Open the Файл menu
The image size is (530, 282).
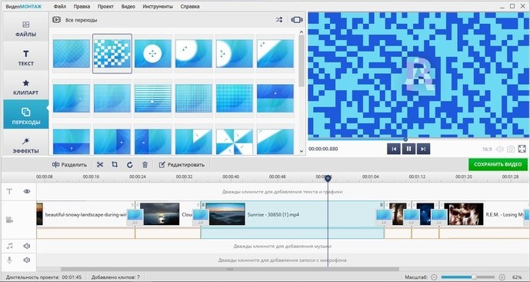click(x=59, y=6)
